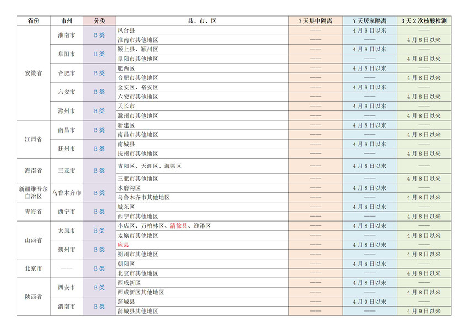Viewport: 469px width, 332px height.
Task: Click the 西咸新区其他地区 cell
Action: [x=141, y=292]
